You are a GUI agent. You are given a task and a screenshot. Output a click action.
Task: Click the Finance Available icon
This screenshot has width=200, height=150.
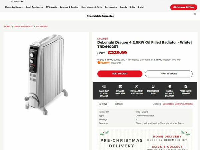120,86
